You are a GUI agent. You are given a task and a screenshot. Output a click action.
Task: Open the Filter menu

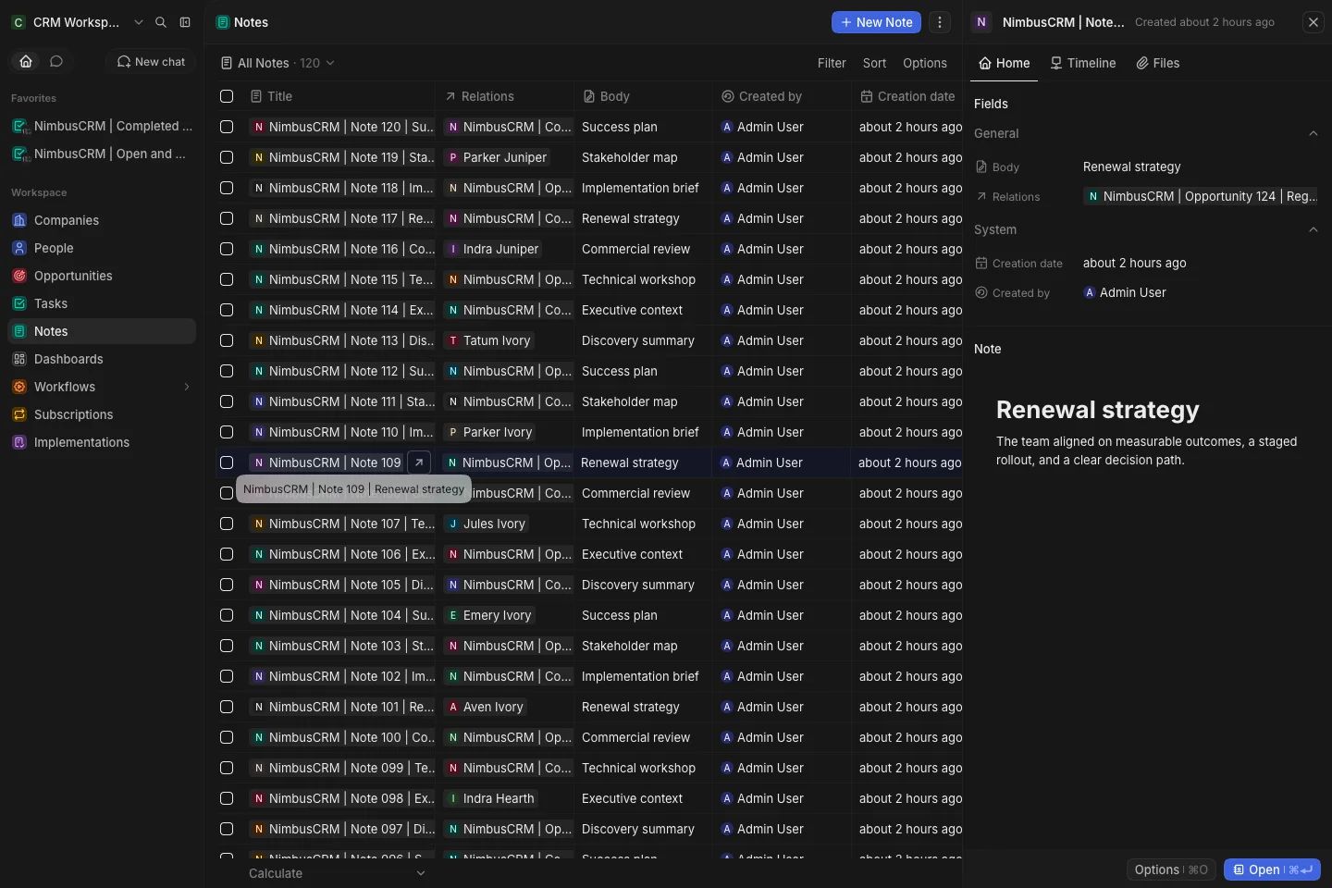(x=832, y=63)
